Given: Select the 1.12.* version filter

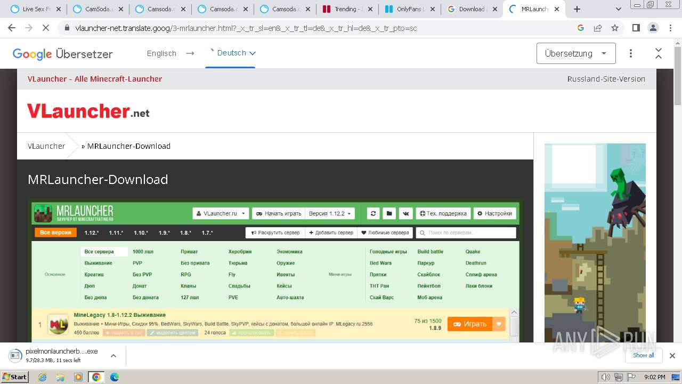Looking at the screenshot, I should click(92, 233).
